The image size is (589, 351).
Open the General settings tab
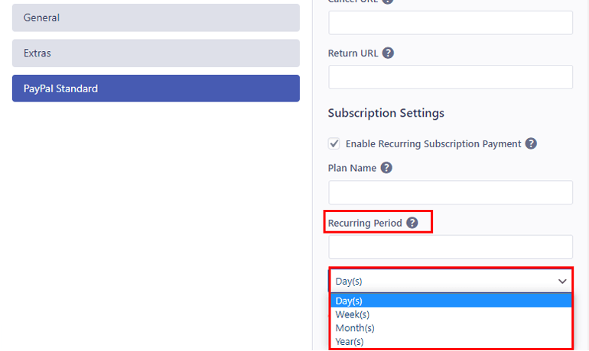(155, 18)
